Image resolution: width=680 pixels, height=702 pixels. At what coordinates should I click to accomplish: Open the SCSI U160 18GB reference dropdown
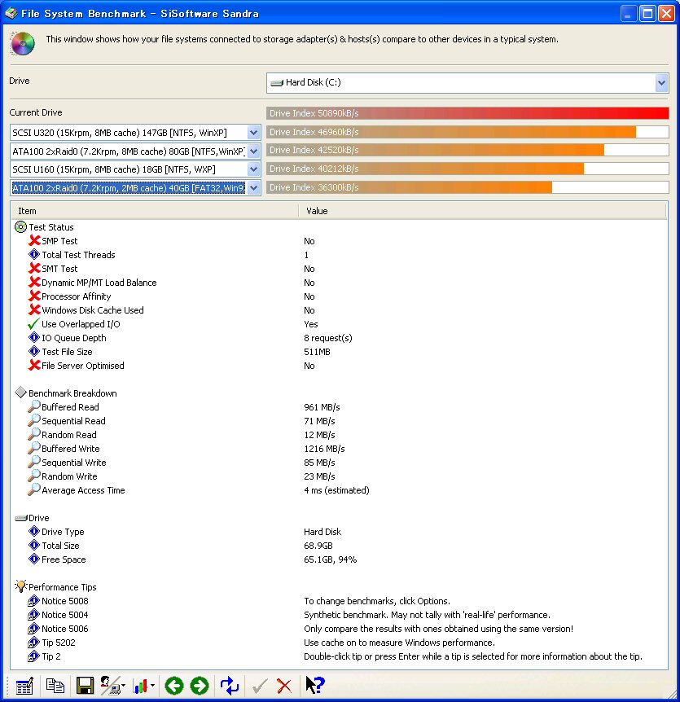click(253, 169)
